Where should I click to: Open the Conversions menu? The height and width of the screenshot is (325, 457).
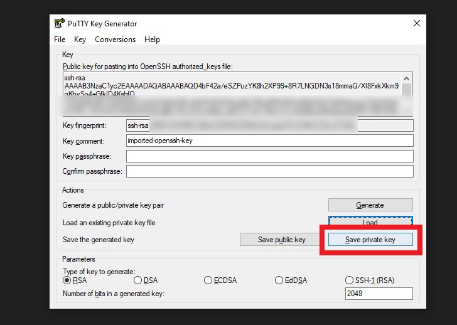coord(115,40)
